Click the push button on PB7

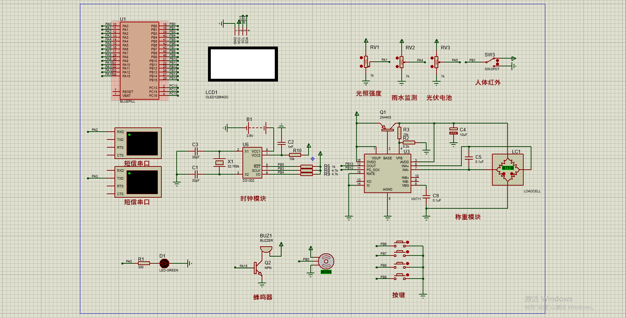point(400,254)
